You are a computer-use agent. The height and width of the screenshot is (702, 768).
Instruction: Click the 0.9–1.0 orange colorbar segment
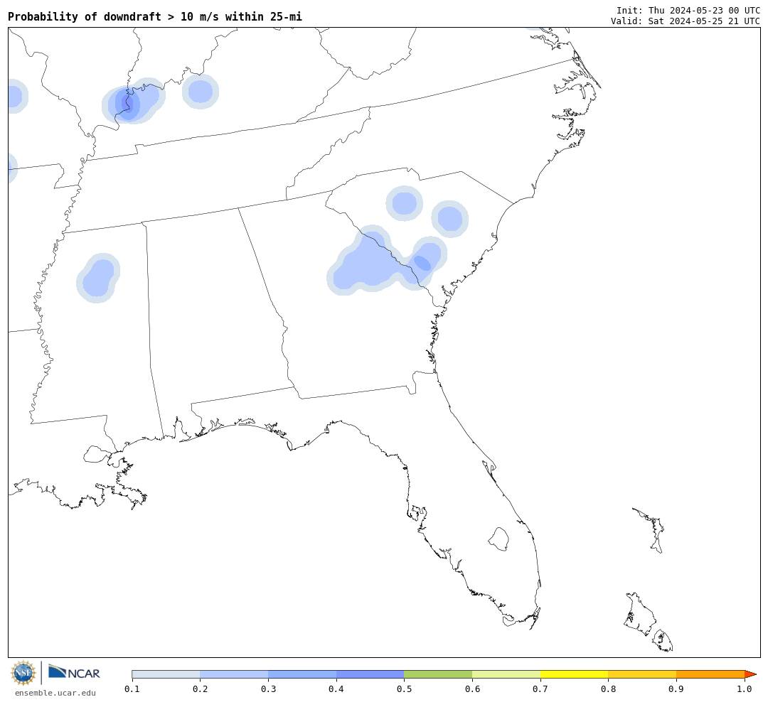coord(710,674)
